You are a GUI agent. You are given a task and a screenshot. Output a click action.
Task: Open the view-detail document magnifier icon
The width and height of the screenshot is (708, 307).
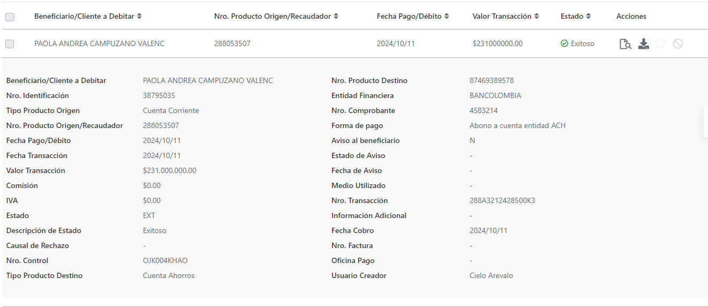click(x=625, y=44)
